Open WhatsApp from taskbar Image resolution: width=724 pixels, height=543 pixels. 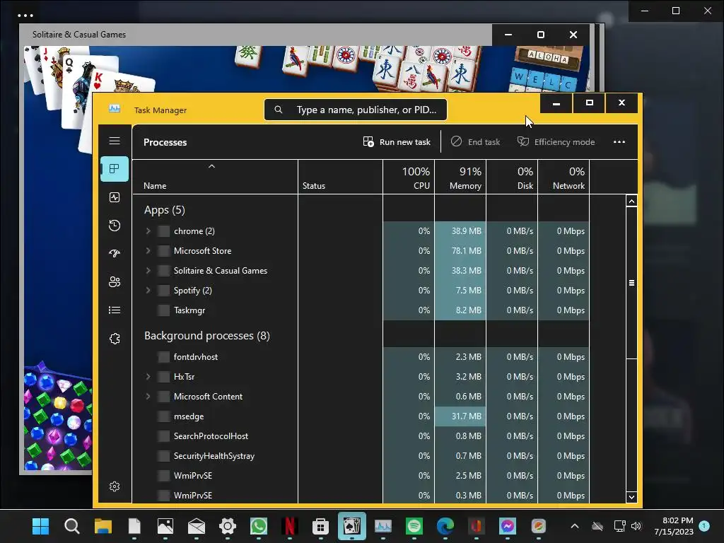[x=259, y=526]
